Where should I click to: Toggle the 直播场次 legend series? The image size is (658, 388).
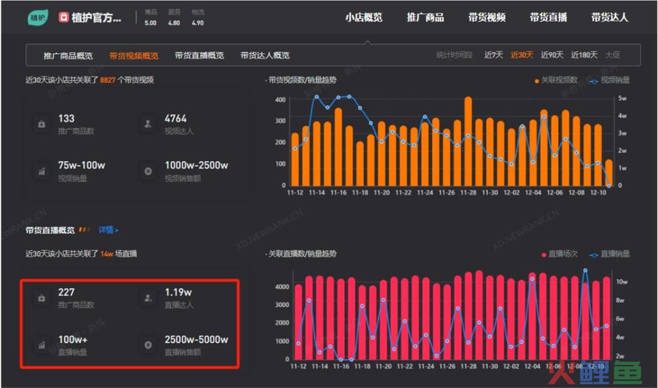[559, 254]
